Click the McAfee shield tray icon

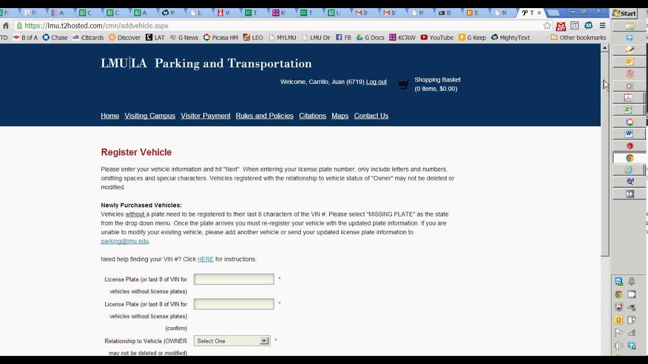619,307
